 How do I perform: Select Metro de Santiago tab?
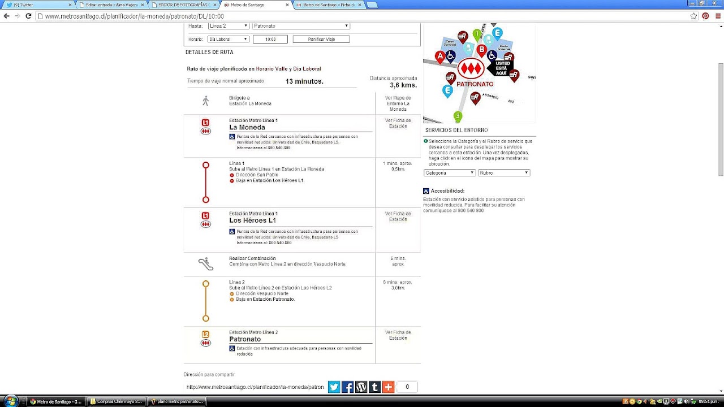click(x=256, y=5)
